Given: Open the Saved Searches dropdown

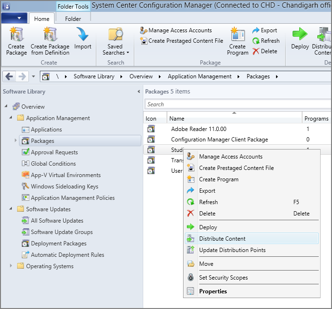Looking at the screenshot, I should click(116, 50).
